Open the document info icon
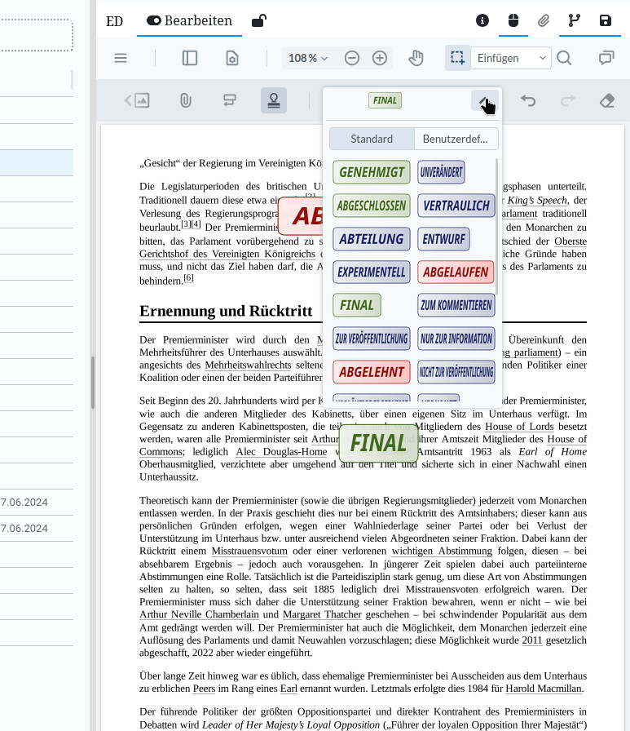 tap(482, 20)
